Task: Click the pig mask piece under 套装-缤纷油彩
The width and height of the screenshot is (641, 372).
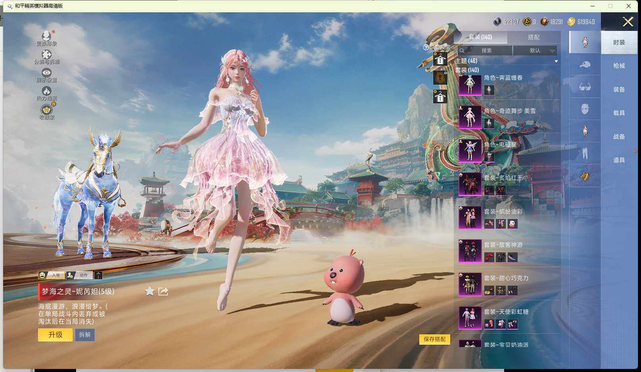Action: tap(512, 224)
